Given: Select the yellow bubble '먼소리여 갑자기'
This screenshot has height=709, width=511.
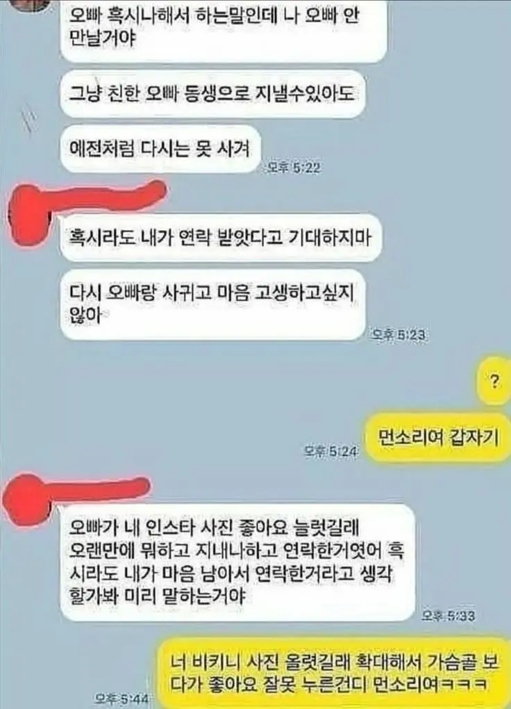Looking at the screenshot, I should point(437,437).
